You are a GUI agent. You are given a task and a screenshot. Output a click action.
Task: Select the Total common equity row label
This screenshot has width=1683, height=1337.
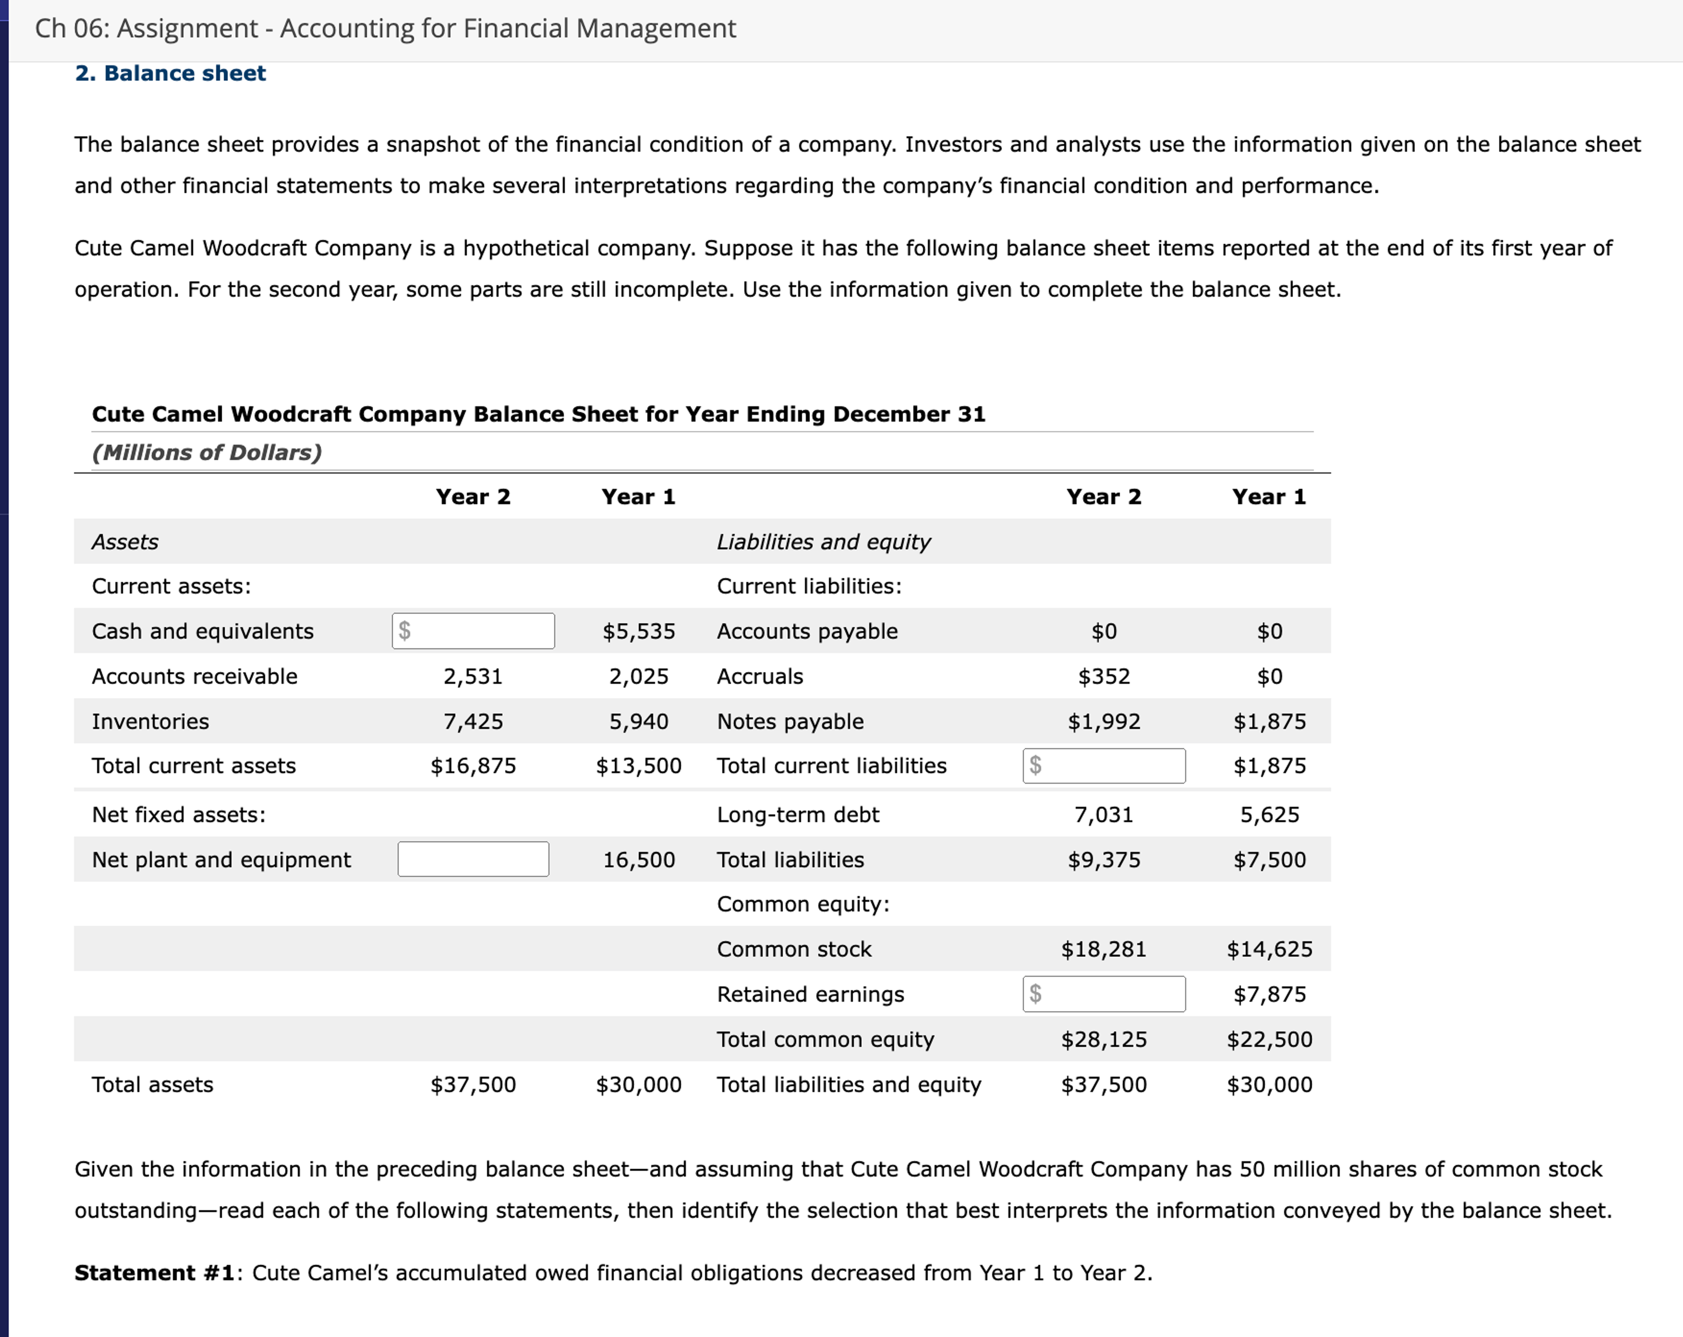tap(824, 1039)
